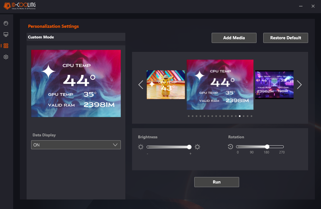Viewport: 321px width, 209px height.
Task: Click the Brightness slider track
Action: 168,147
